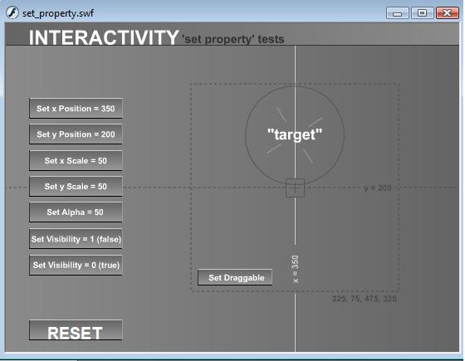Viewport: 465px width, 361px height.
Task: Click the INTERACTIVITY heading text
Action: click(x=104, y=37)
